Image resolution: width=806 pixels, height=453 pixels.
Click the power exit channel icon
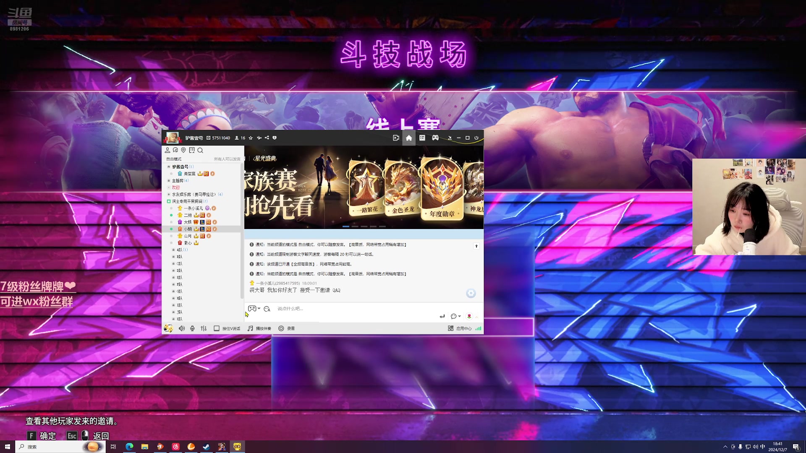pos(476,138)
